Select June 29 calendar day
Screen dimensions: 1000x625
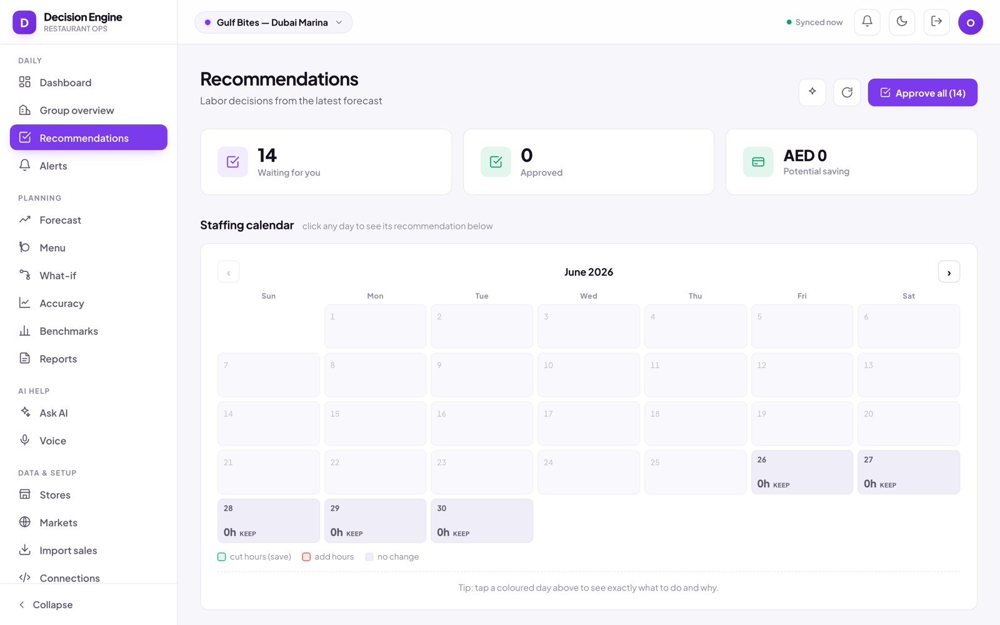[x=375, y=521]
